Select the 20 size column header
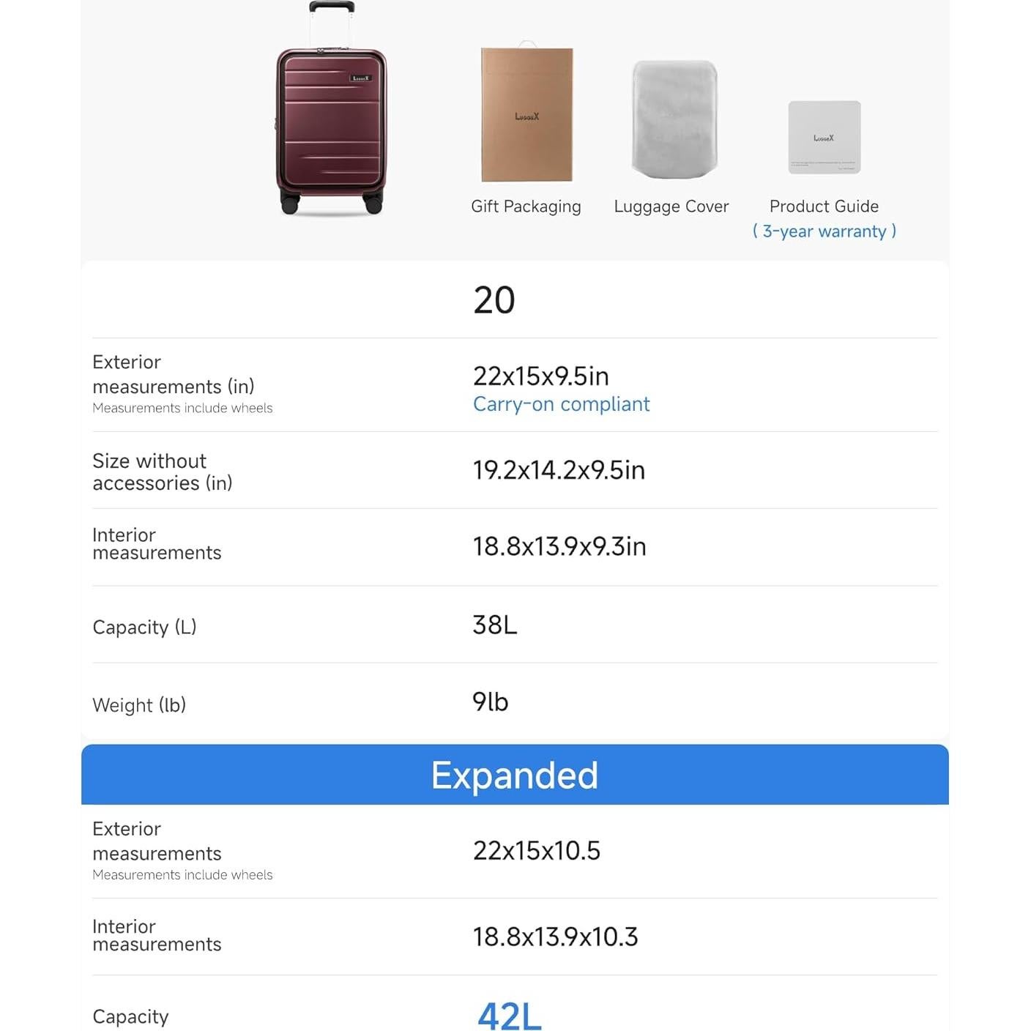The height and width of the screenshot is (1031, 1031). [494, 300]
